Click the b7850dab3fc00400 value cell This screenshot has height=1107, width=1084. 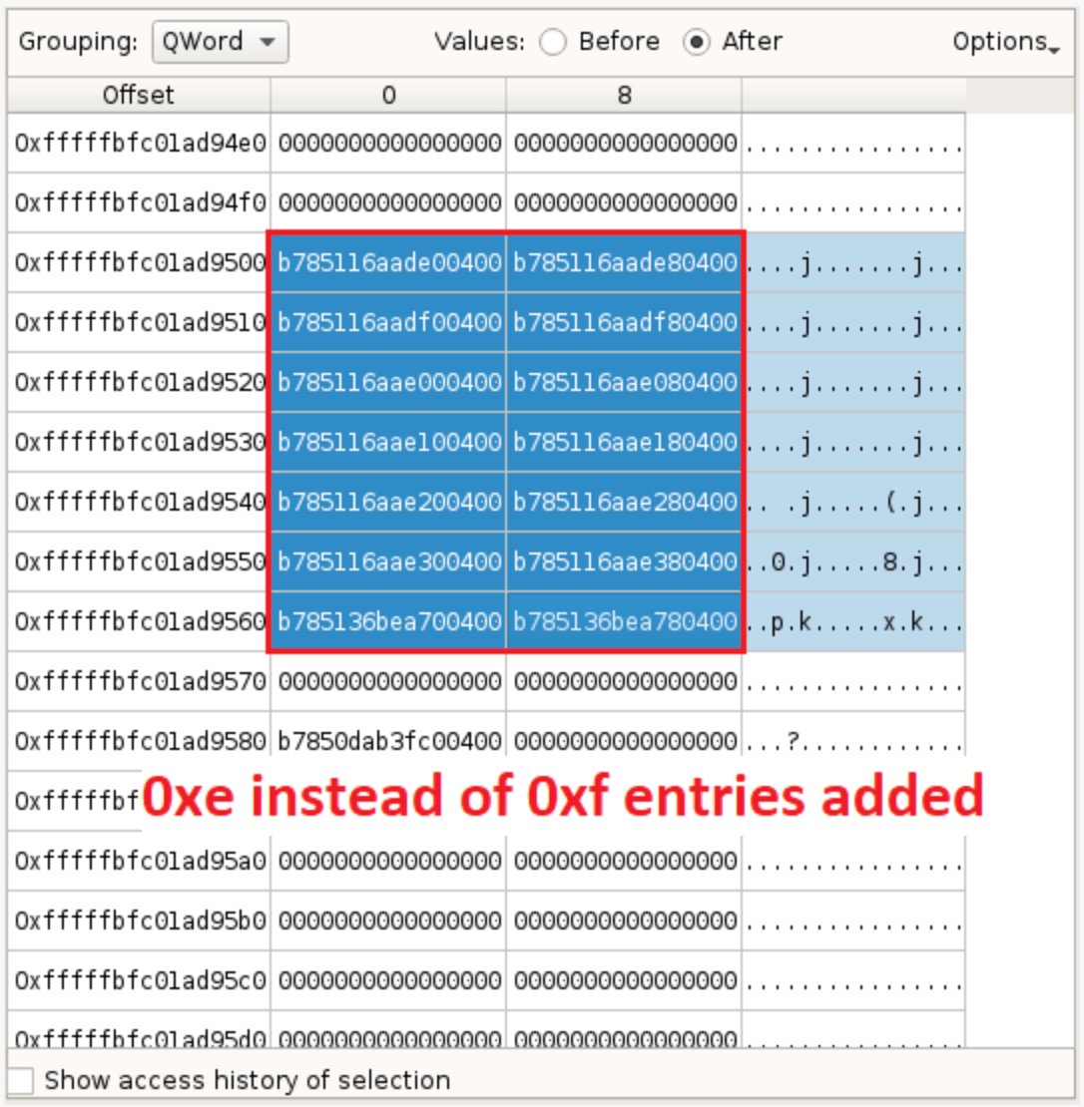(x=389, y=742)
